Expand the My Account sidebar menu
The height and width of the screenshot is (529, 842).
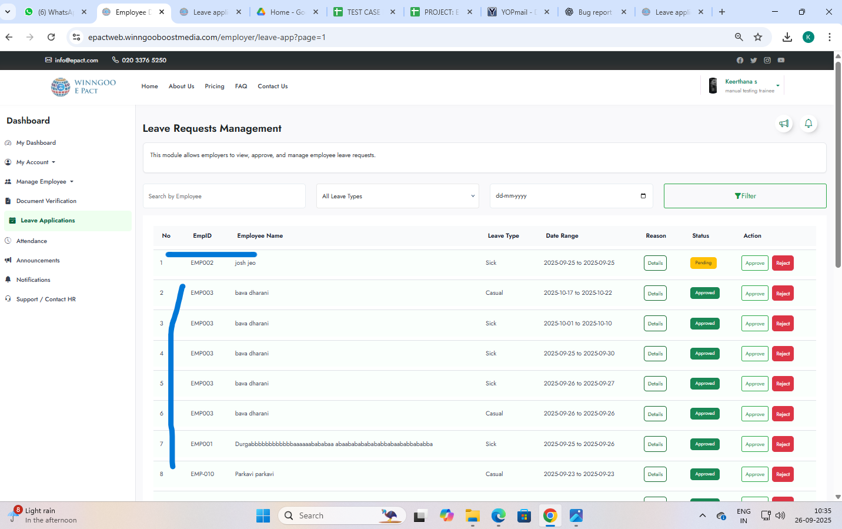[x=35, y=162]
